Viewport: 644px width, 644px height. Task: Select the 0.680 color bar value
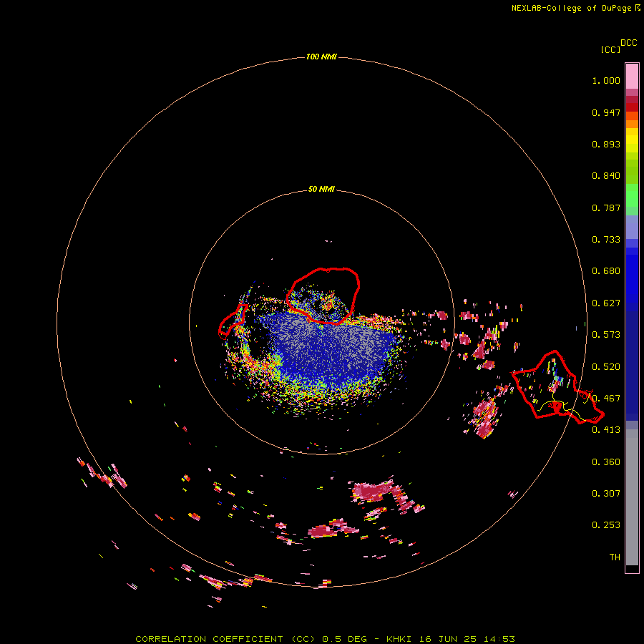(606, 271)
